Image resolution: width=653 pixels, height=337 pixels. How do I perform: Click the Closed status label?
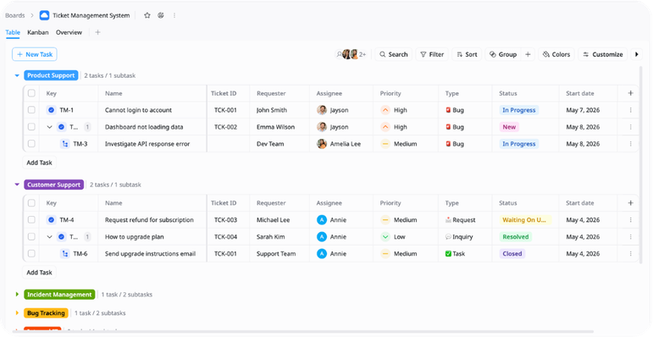pos(512,254)
